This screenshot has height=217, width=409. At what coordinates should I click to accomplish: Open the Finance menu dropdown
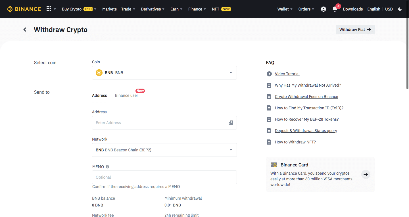(x=197, y=9)
